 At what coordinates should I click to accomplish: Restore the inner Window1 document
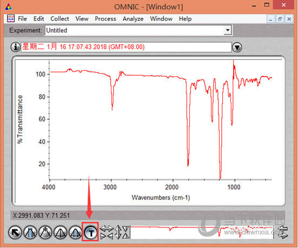[280, 19]
